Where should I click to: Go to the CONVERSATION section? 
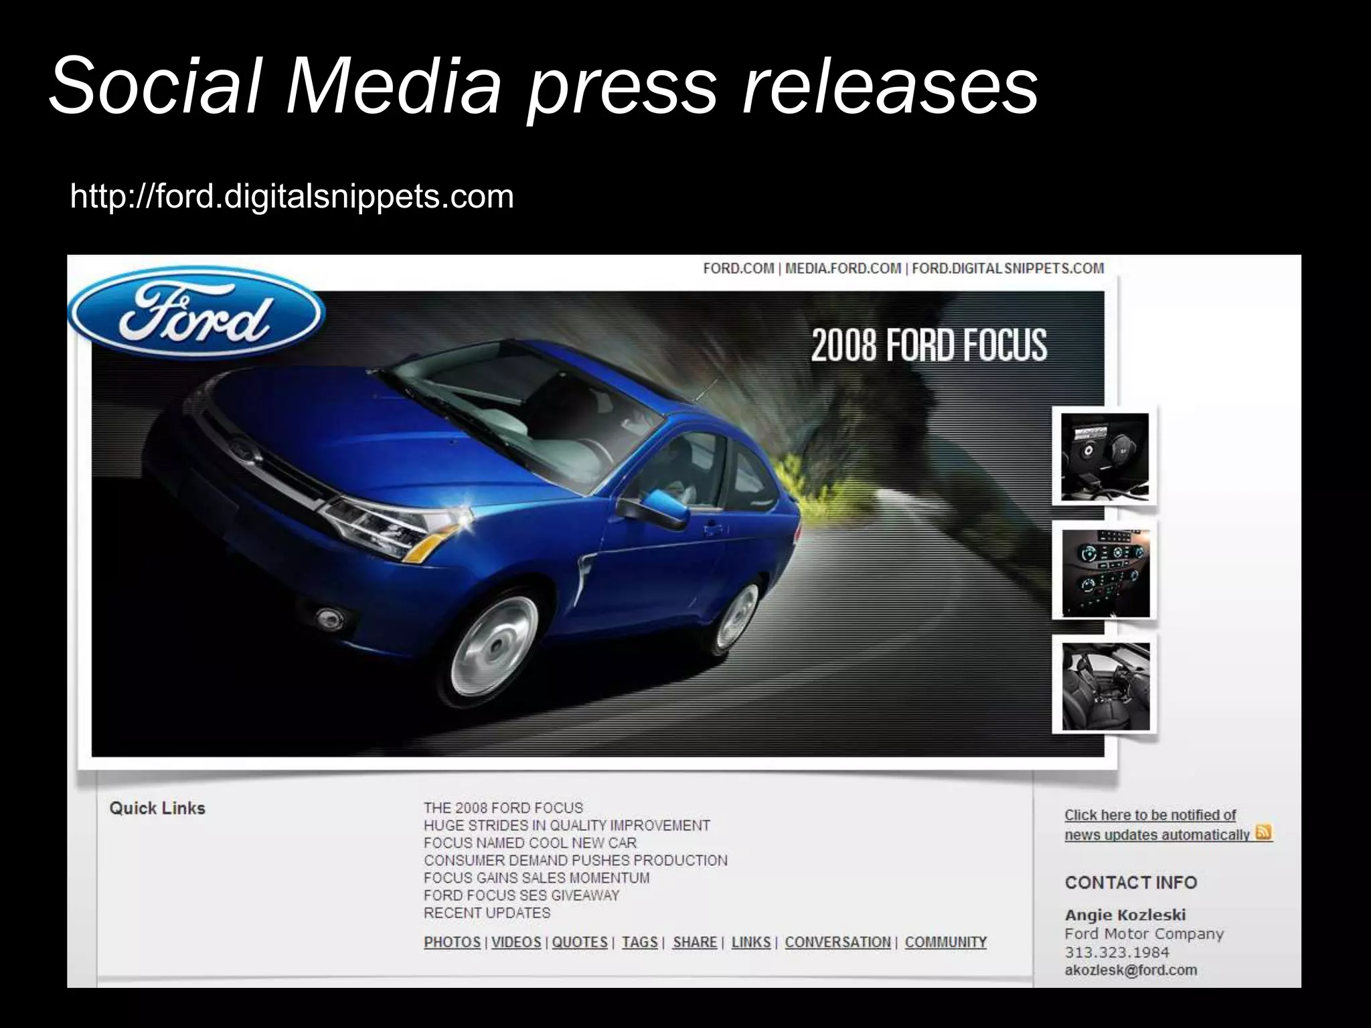pos(837,942)
